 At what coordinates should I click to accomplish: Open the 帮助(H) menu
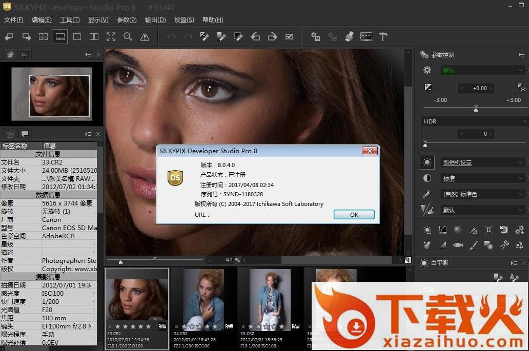213,20
